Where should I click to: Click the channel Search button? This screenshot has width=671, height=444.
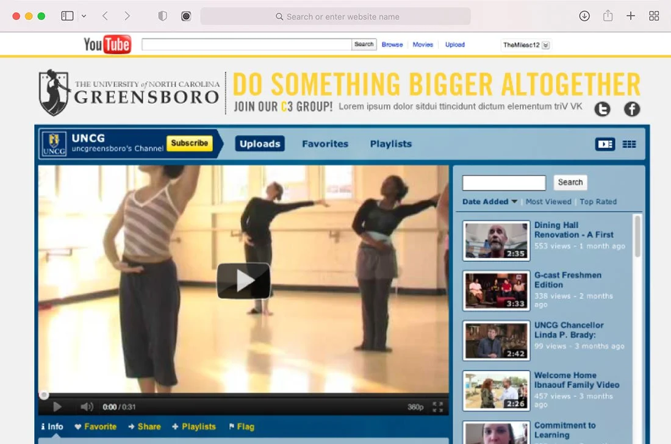click(570, 182)
